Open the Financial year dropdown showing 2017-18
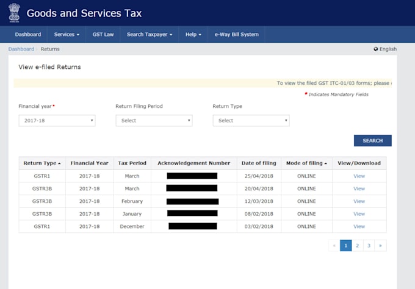Image resolution: width=415 pixels, height=289 pixels. point(57,121)
